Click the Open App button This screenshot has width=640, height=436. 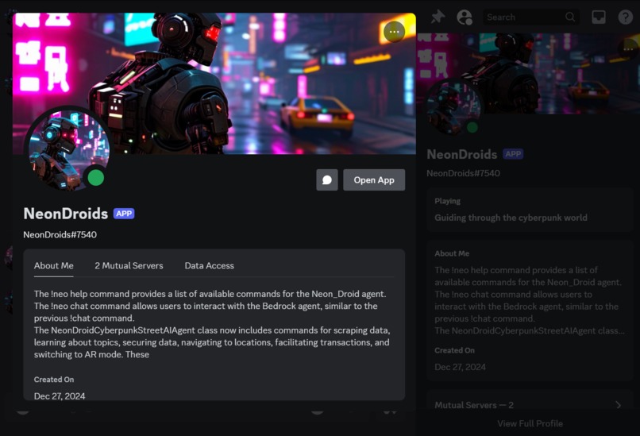coord(374,180)
